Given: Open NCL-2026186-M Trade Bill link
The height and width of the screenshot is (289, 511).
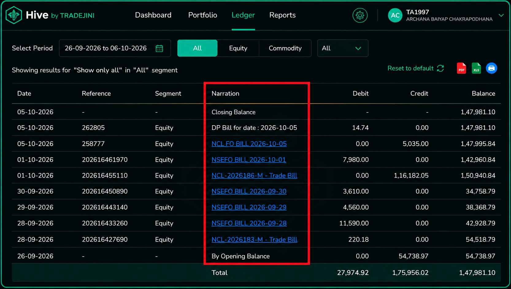Looking at the screenshot, I should [x=254, y=176].
